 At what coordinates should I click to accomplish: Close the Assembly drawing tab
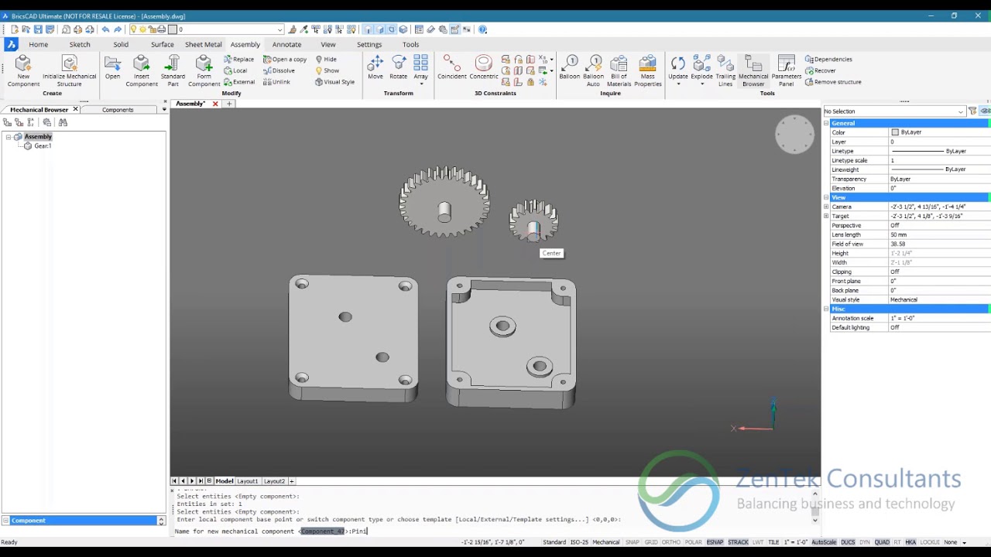point(215,104)
